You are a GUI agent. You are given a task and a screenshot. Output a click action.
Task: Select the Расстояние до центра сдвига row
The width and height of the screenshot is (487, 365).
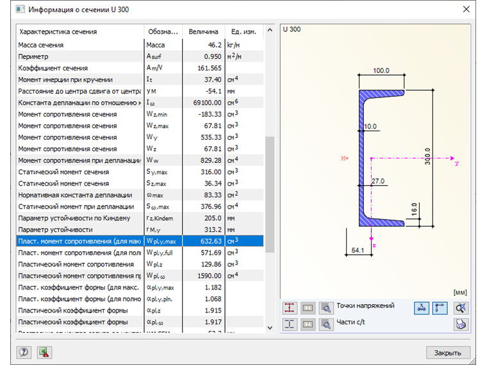pyautogui.click(x=140, y=91)
